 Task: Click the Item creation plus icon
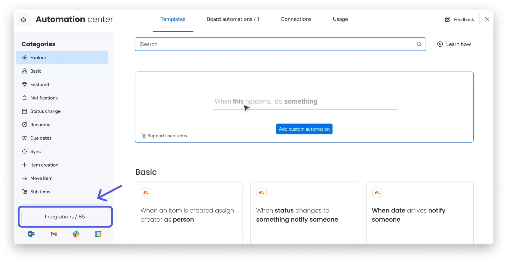[24, 165]
